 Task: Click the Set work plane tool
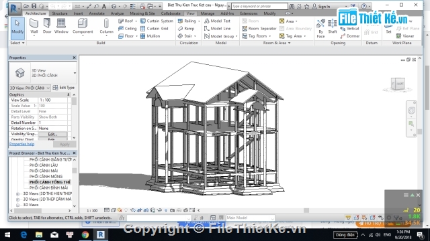click(x=388, y=29)
